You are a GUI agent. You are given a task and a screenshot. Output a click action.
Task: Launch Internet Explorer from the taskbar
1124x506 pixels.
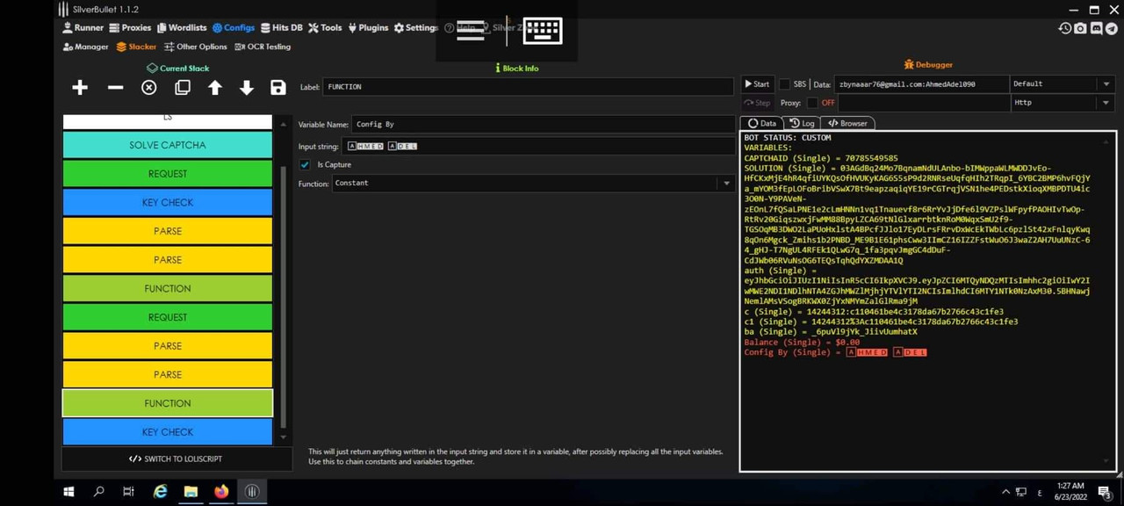pos(160,492)
